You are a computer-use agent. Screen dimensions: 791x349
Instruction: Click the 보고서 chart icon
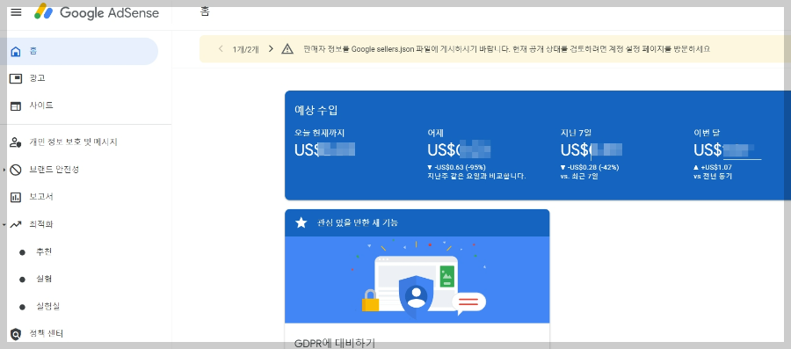(16, 197)
